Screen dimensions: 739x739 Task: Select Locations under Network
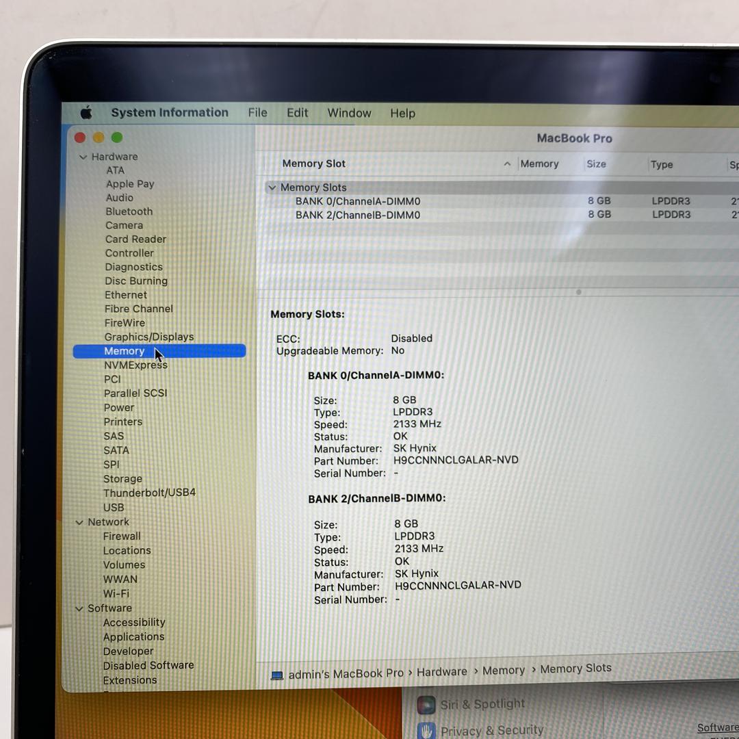pos(127,550)
